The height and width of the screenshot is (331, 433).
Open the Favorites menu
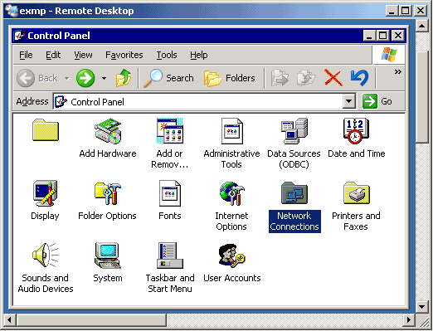[124, 55]
